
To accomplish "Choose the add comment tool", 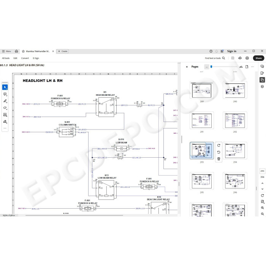I will pyautogui.click(x=5, y=94).
